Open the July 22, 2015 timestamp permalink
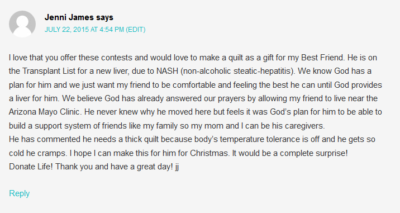Image resolution: width=400 pixels, height=213 pixels. [x=84, y=30]
